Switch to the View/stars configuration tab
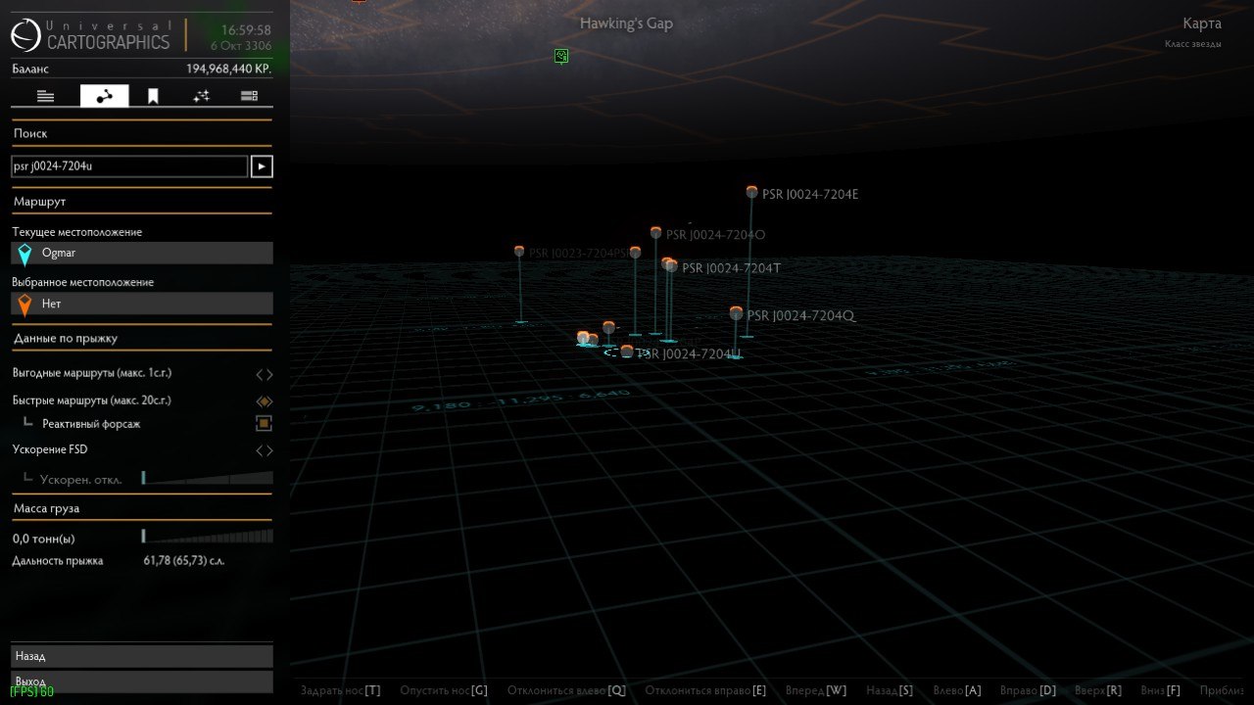 (201, 96)
